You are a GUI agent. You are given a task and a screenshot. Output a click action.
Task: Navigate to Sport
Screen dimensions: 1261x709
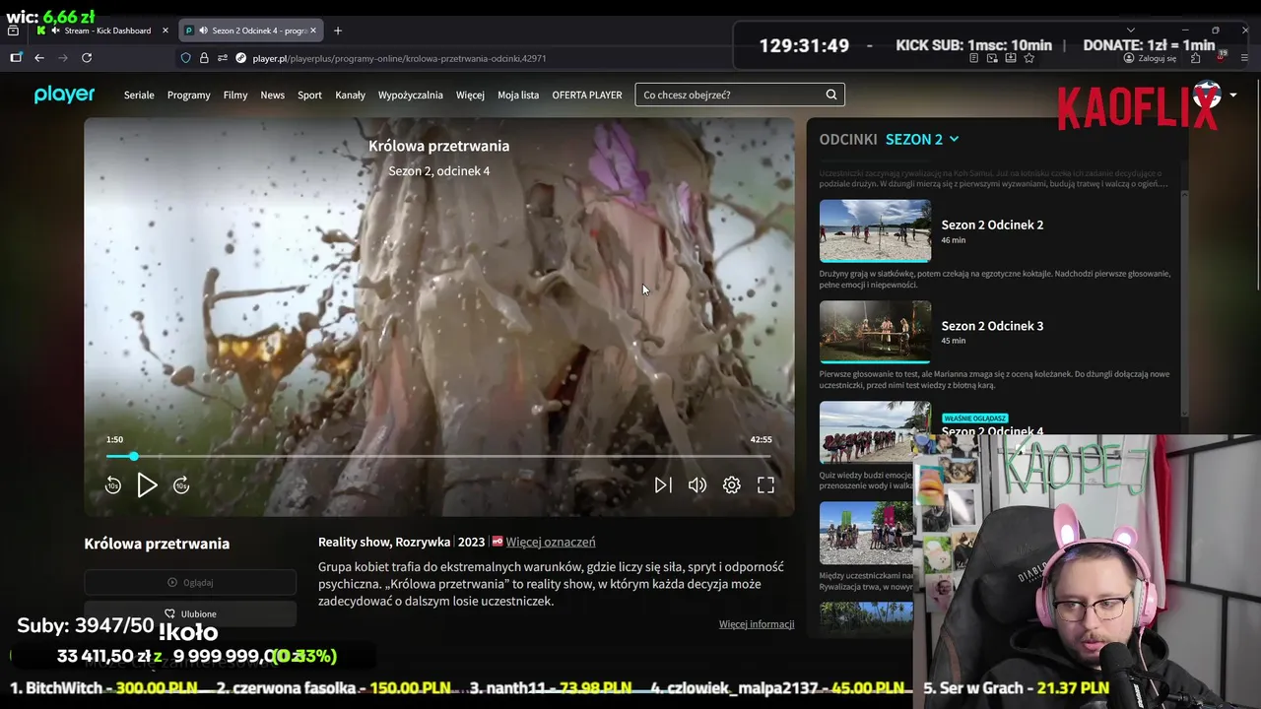tap(310, 96)
